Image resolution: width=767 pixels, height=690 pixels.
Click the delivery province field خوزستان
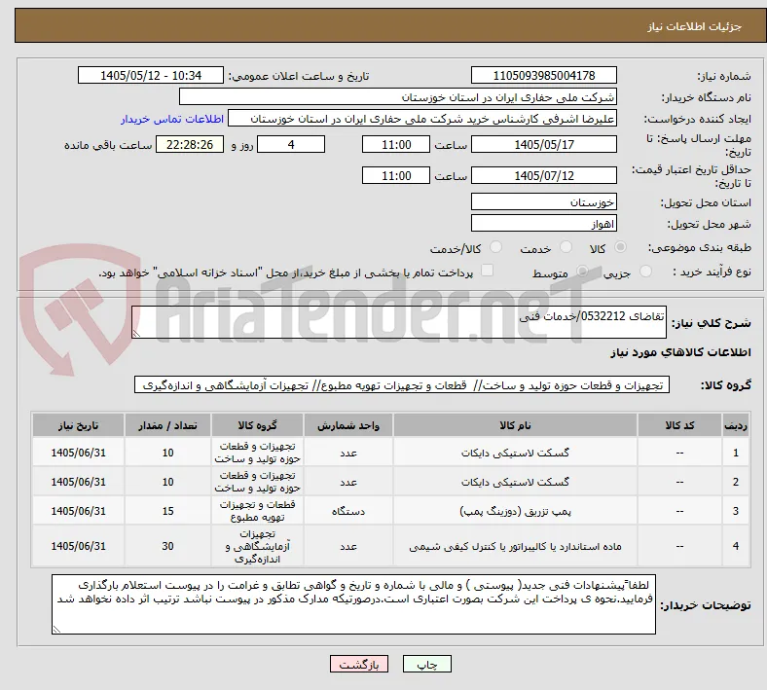(x=543, y=201)
